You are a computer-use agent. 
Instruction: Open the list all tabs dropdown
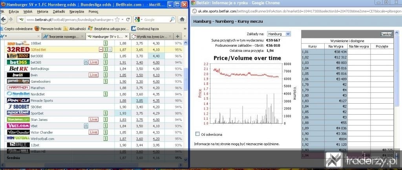[x=186, y=37]
